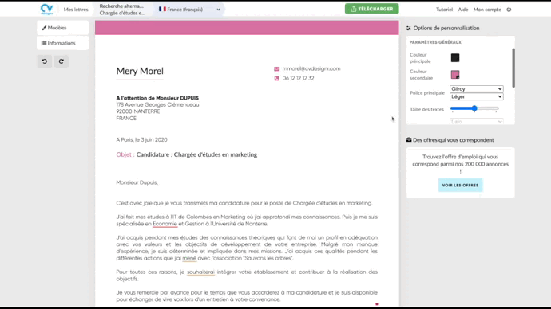The width and height of the screenshot is (551, 309).
Task: Pick the pink Couleur secondaire swatch
Action: (455, 75)
